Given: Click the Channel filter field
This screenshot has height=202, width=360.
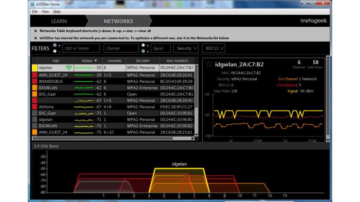Looking at the screenshot, I should 121,48.
